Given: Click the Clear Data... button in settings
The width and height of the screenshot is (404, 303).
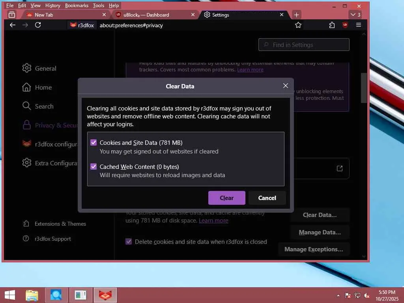Looking at the screenshot, I should [320, 215].
